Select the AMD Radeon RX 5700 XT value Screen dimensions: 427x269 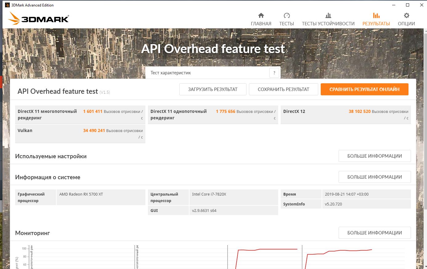coord(81,194)
